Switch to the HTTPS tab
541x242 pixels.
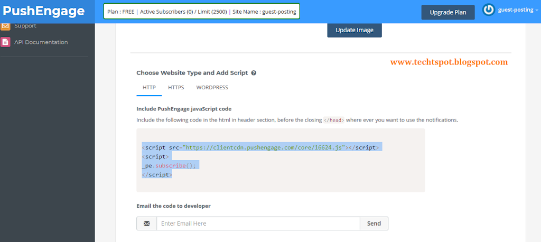(176, 88)
